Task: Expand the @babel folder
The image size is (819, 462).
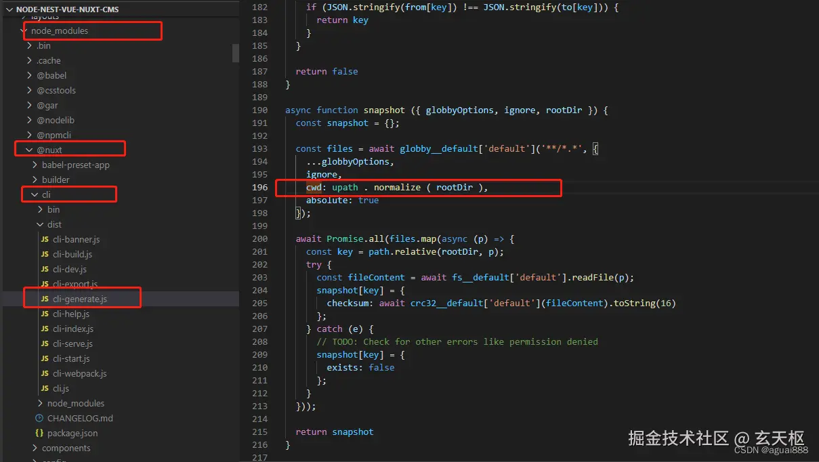Action: 29,75
